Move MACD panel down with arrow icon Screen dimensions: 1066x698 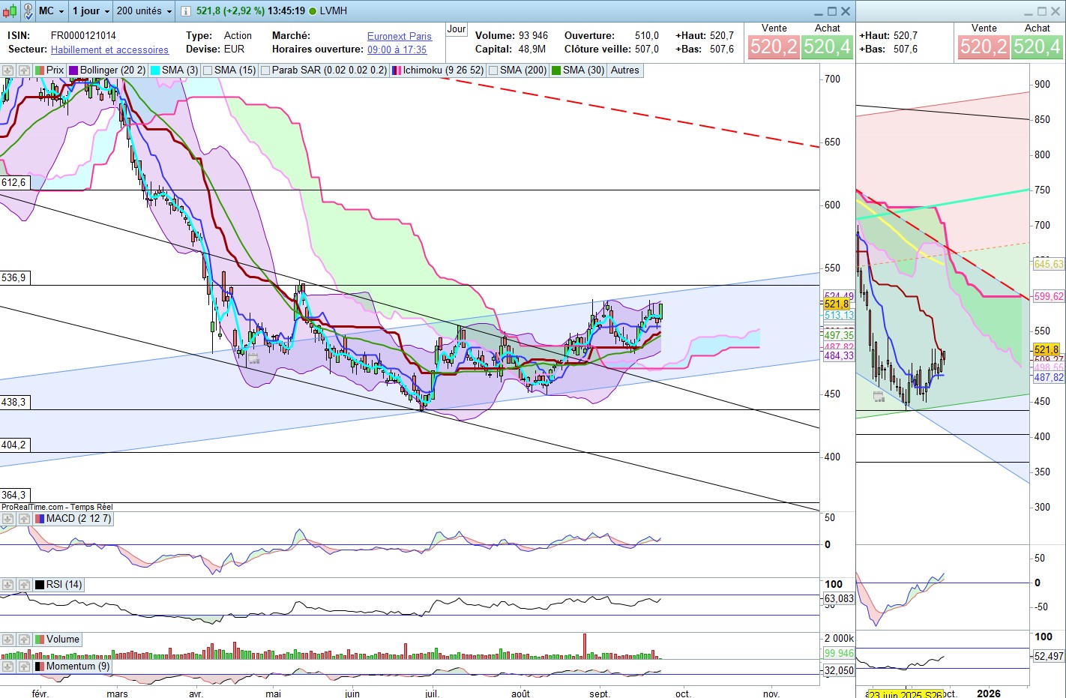tap(7, 519)
